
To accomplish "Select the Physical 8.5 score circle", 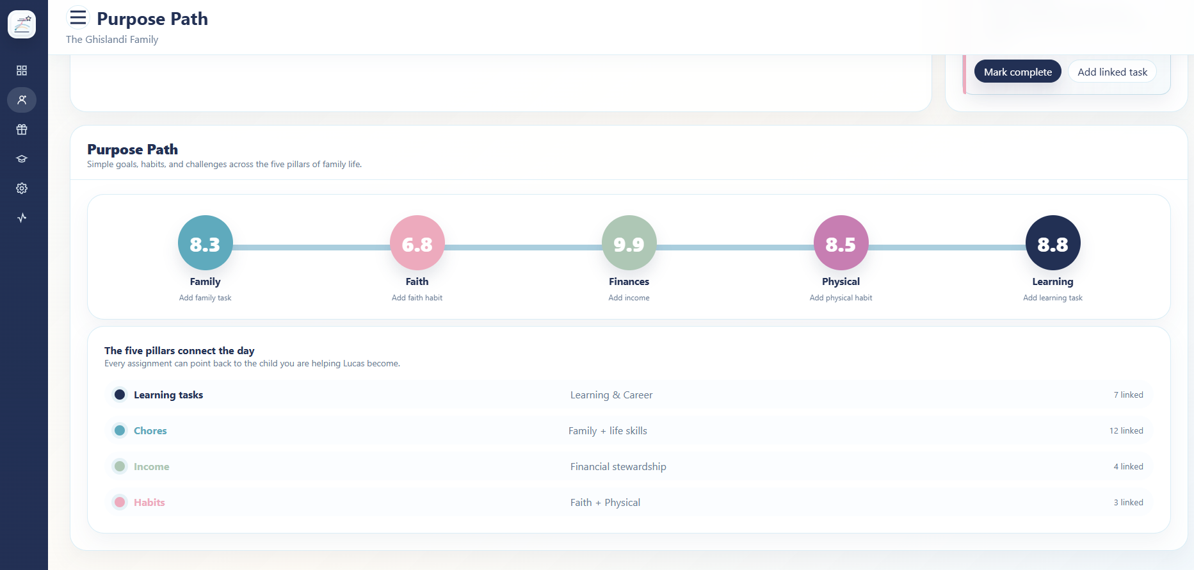I will click(x=841, y=243).
